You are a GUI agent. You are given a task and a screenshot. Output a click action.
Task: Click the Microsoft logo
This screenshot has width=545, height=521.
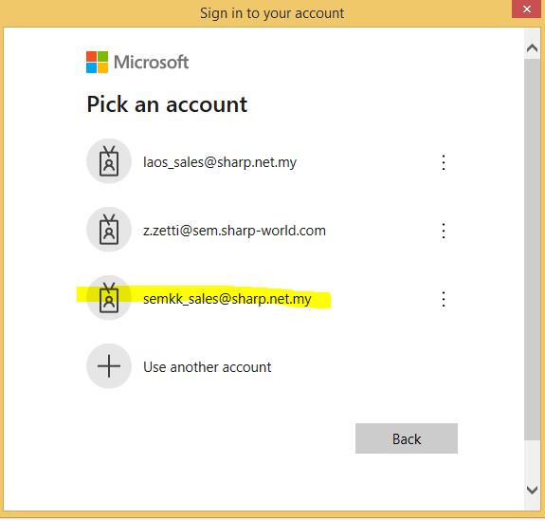click(137, 63)
